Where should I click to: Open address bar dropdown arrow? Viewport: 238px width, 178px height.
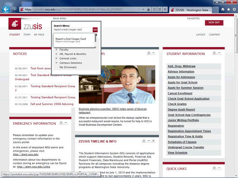[x=143, y=9]
